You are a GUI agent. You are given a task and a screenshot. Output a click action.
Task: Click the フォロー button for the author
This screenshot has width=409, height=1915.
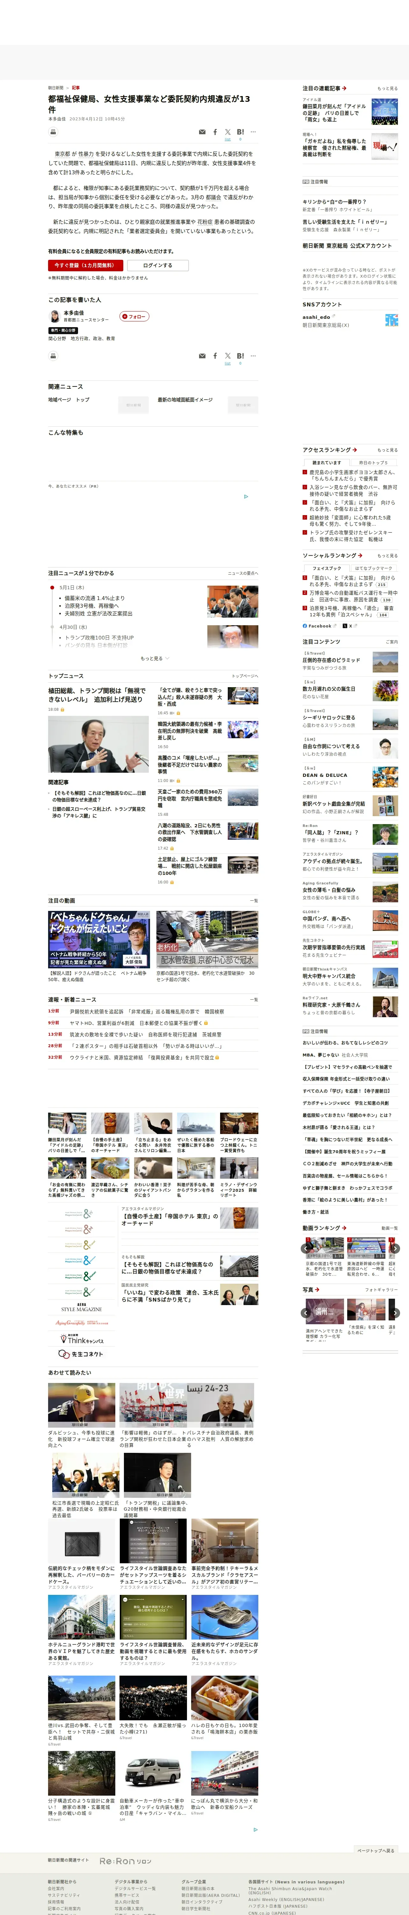[x=134, y=316]
